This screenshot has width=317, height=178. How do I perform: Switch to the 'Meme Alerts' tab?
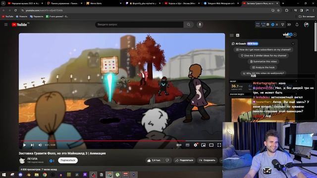104,3
